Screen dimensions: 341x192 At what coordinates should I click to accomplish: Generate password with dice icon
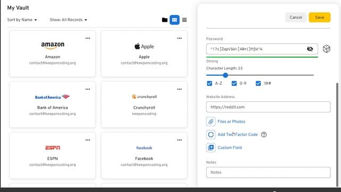pos(327,49)
